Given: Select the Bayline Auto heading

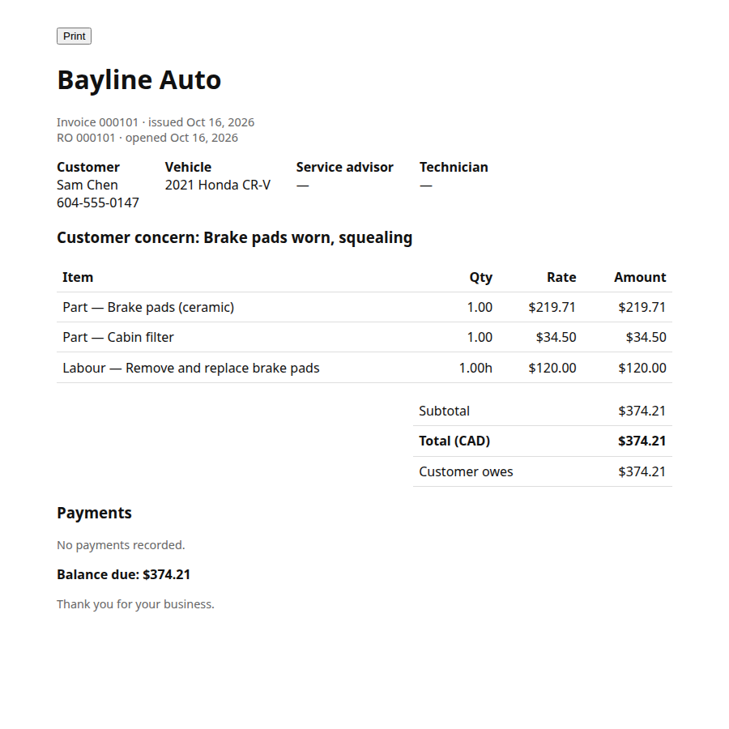Looking at the screenshot, I should [139, 80].
